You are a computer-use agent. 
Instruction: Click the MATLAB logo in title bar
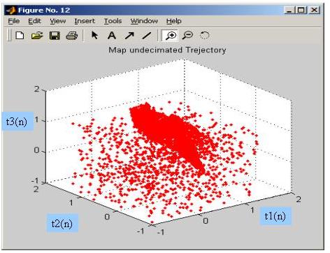[10, 10]
